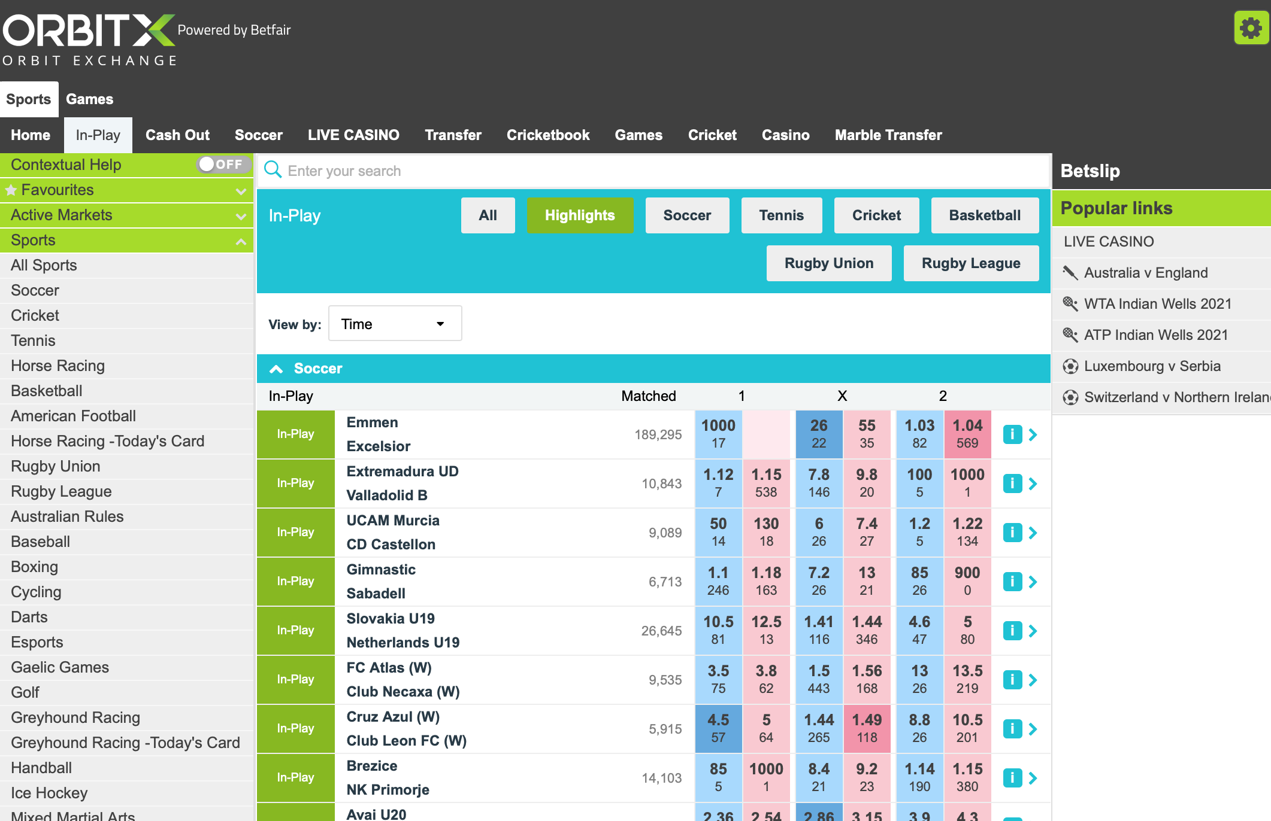1271x821 pixels.
Task: Collapse the Sports sidebar section
Action: tap(241, 241)
